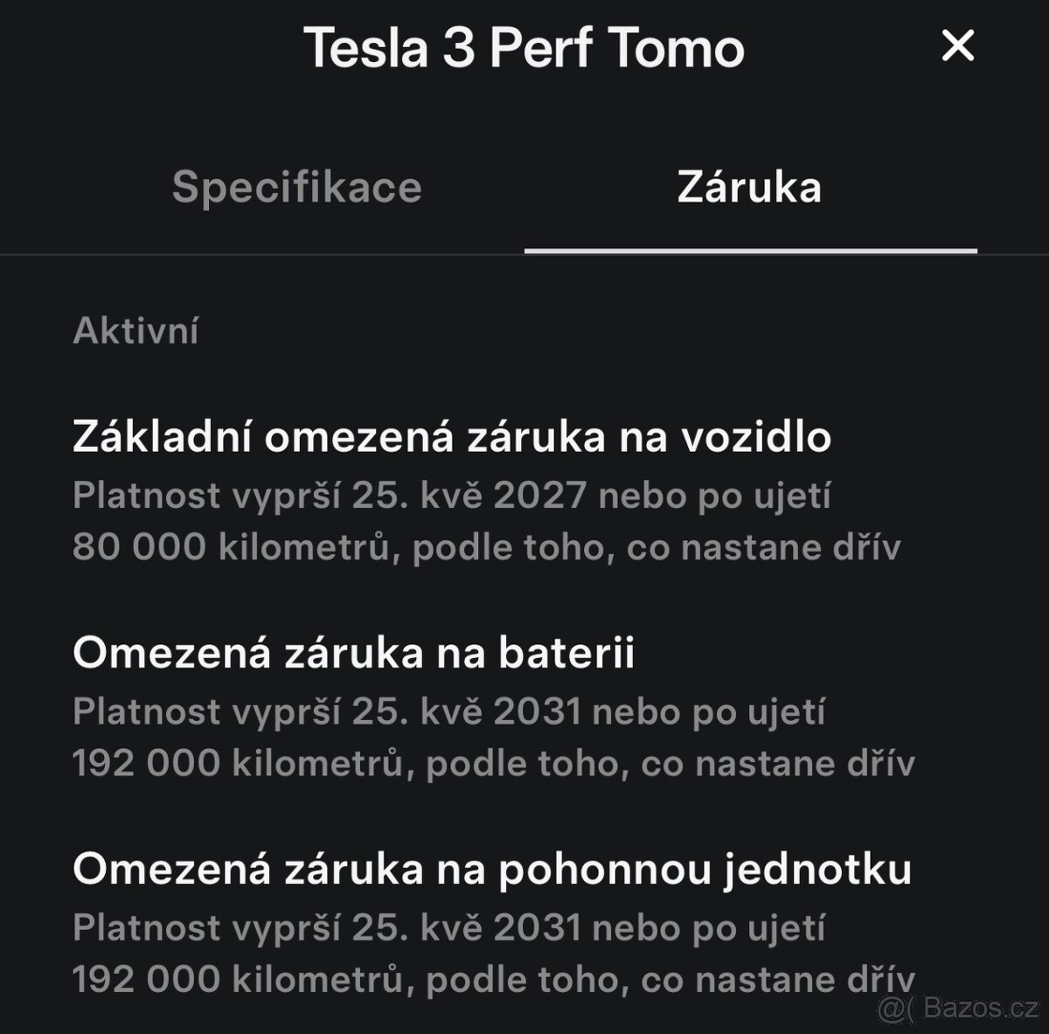Switch to the Specifikace tab
Image resolution: width=1049 pixels, height=1034 pixels.
pos(300,186)
